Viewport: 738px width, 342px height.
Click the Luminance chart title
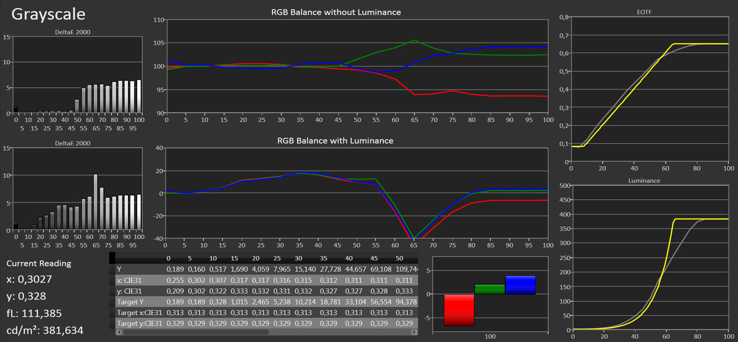644,181
